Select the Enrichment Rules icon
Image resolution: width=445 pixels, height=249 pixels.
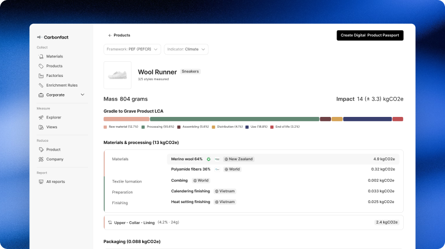[x=41, y=85]
